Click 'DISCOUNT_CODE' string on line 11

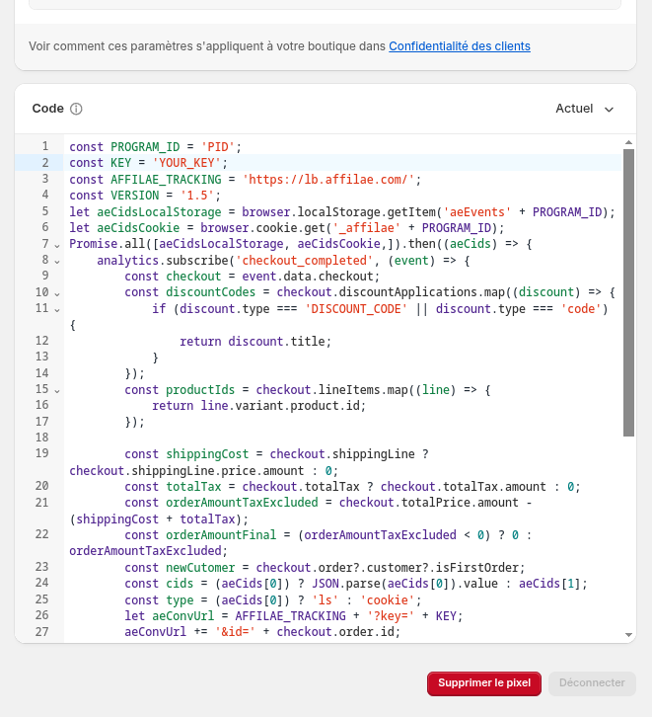point(356,309)
